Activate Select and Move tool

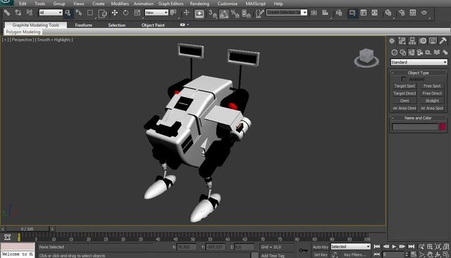point(115,13)
